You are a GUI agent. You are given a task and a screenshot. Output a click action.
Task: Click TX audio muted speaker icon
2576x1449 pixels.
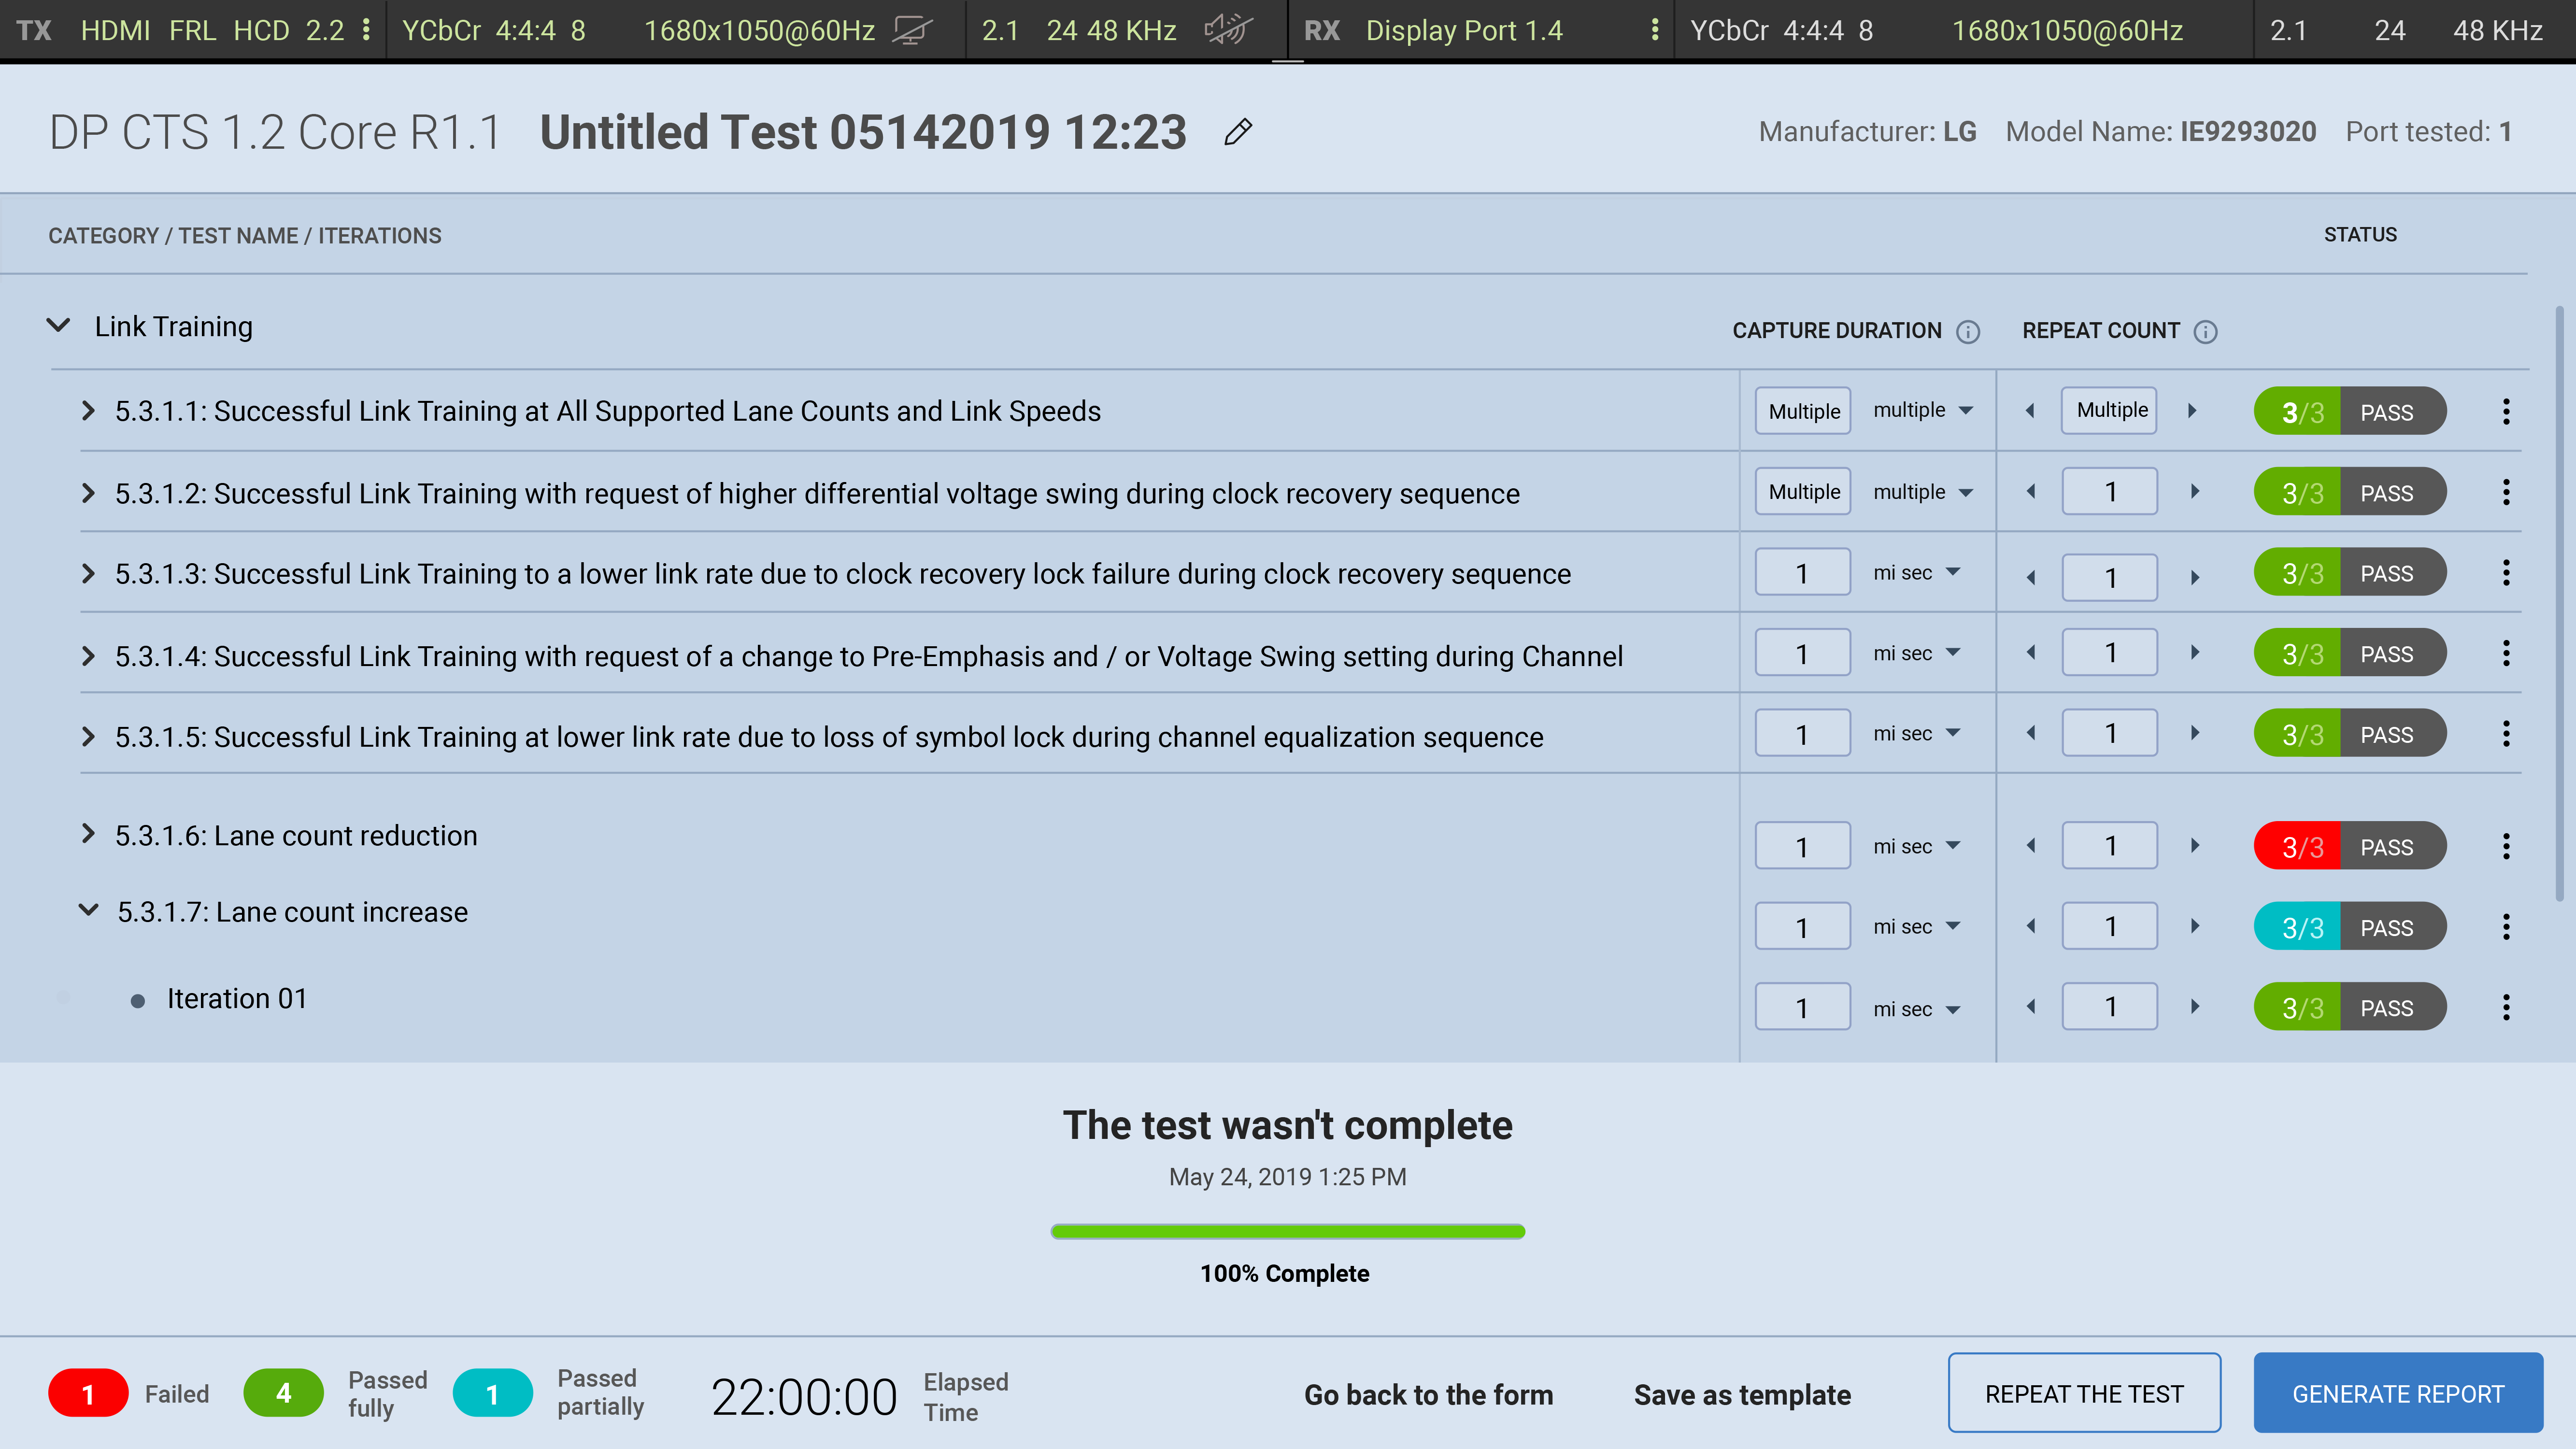coord(1228,30)
